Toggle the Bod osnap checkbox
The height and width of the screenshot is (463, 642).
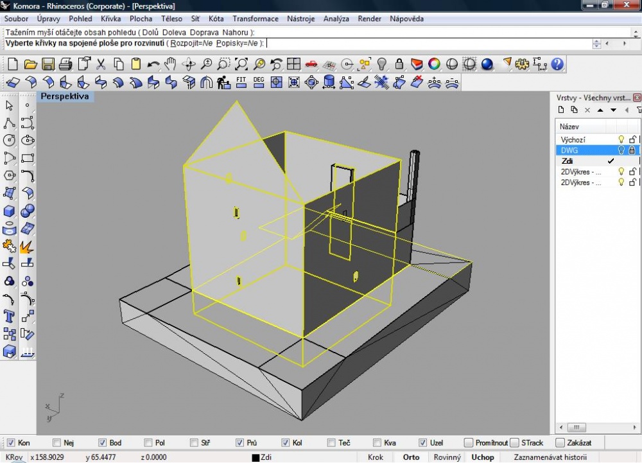coord(102,443)
